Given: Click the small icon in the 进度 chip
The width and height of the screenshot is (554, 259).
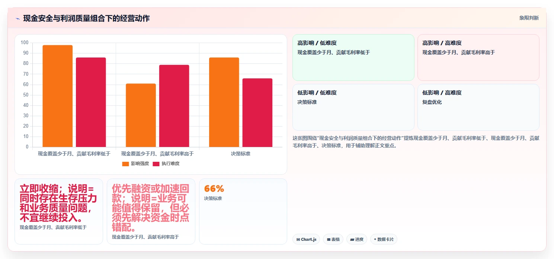Looking at the screenshot, I should 352,240.
